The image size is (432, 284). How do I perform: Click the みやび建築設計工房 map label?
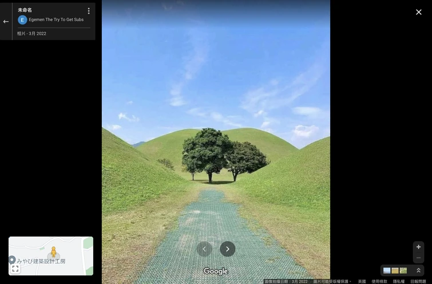pyautogui.click(x=41, y=261)
